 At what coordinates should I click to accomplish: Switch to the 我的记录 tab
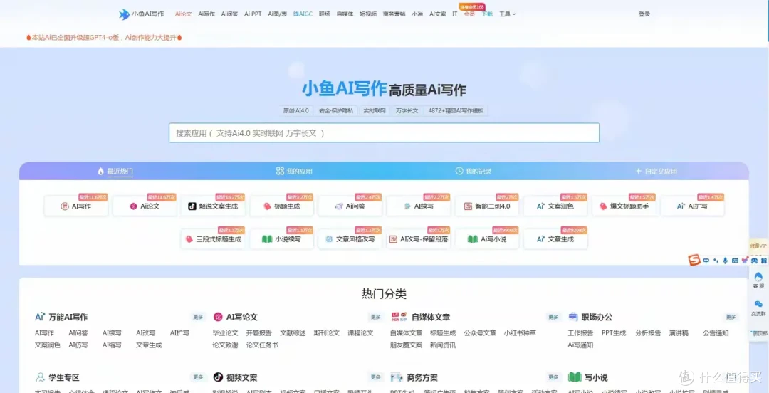point(474,172)
